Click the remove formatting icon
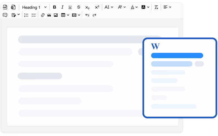The image size is (218, 136). pos(156,7)
